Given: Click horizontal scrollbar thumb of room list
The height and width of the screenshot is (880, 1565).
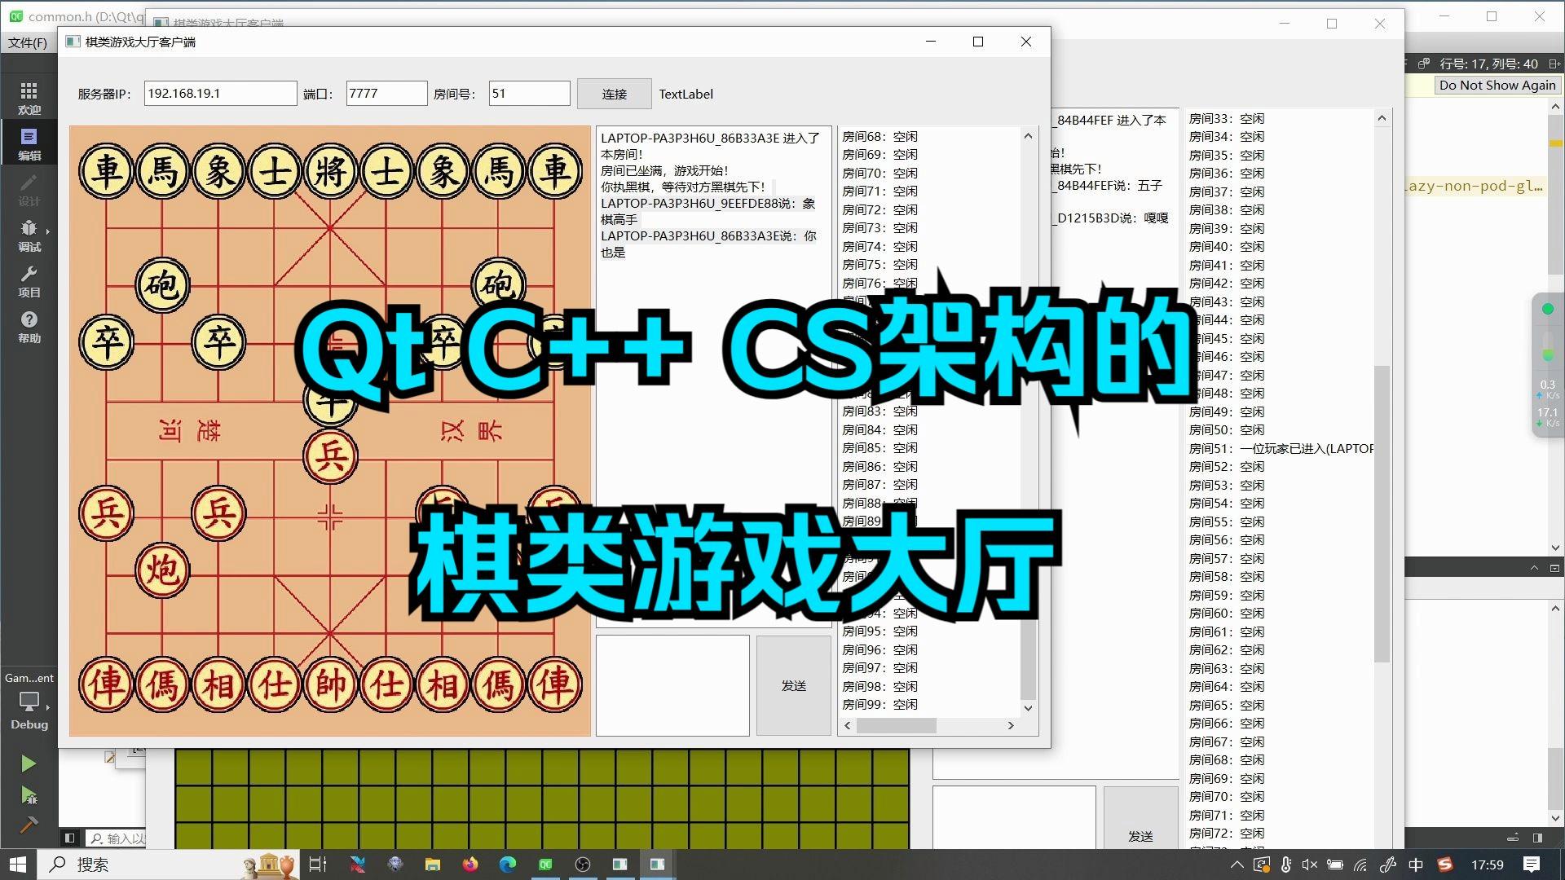Looking at the screenshot, I should tap(896, 725).
